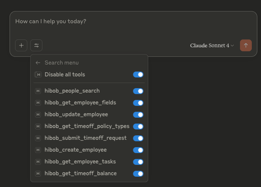261x187 pixels.
Task: Click the HiBob icon beside Disable all tools
Action: click(x=38, y=75)
